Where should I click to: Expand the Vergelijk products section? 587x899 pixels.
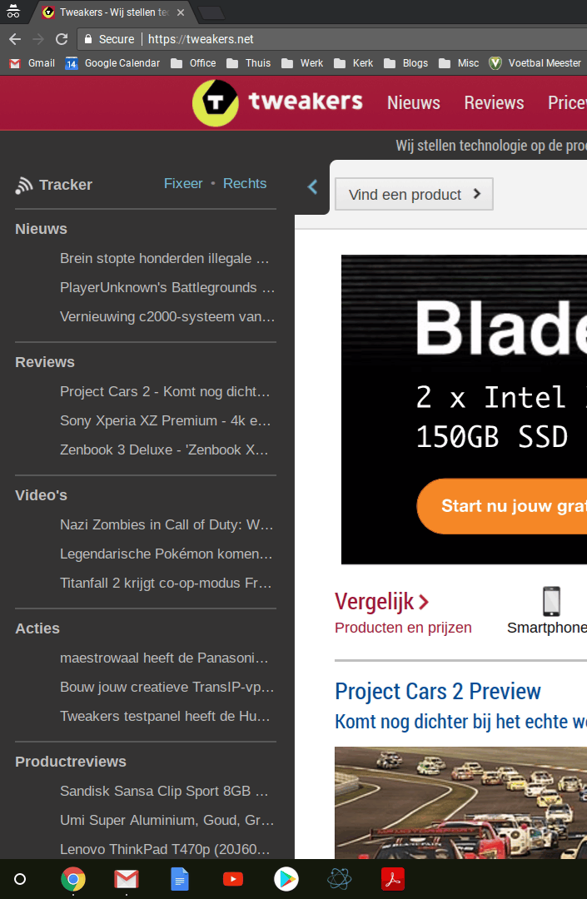[x=382, y=601]
